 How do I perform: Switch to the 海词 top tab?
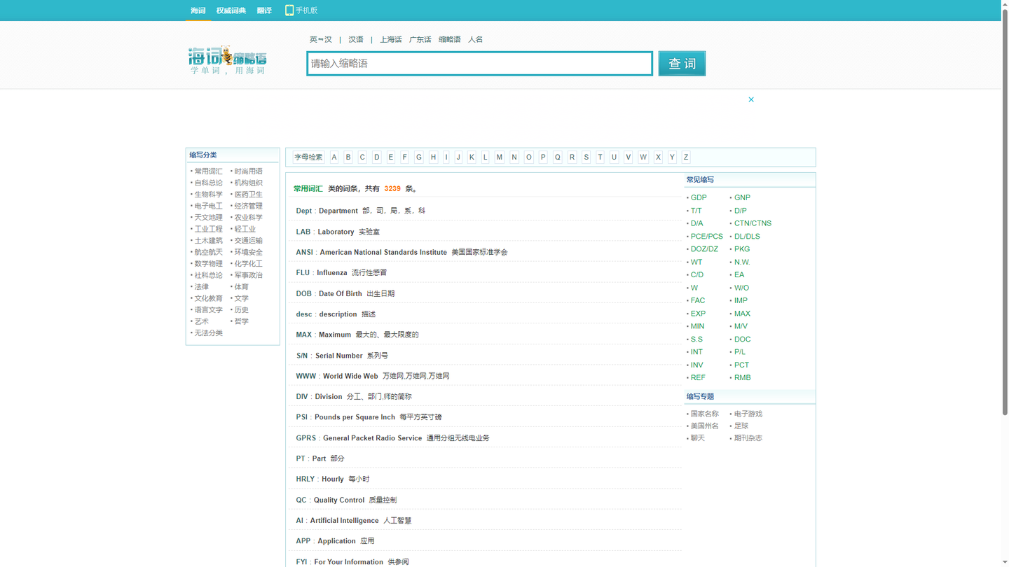(x=198, y=10)
